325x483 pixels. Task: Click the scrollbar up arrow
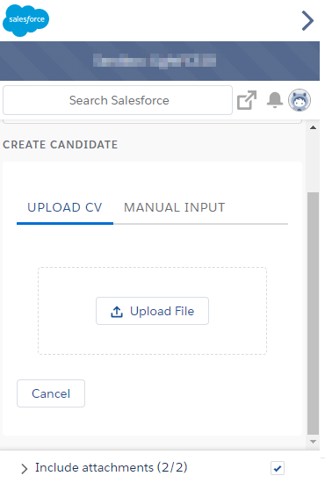[314, 127]
